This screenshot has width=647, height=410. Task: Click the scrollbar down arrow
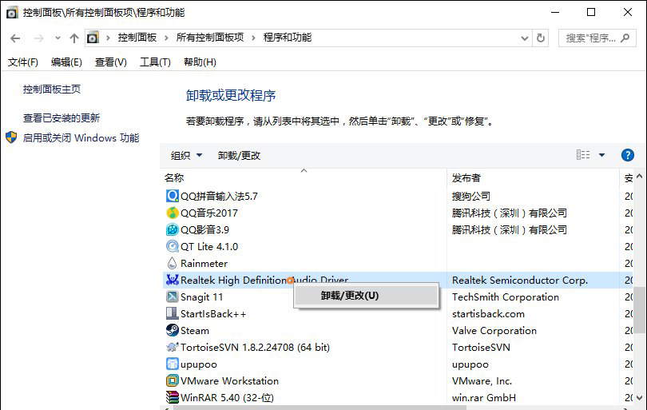[640, 398]
